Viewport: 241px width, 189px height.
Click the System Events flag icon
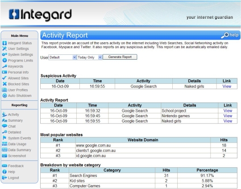pyautogui.click(x=4, y=138)
